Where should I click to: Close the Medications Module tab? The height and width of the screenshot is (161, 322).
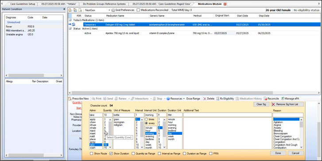pos(225,4)
